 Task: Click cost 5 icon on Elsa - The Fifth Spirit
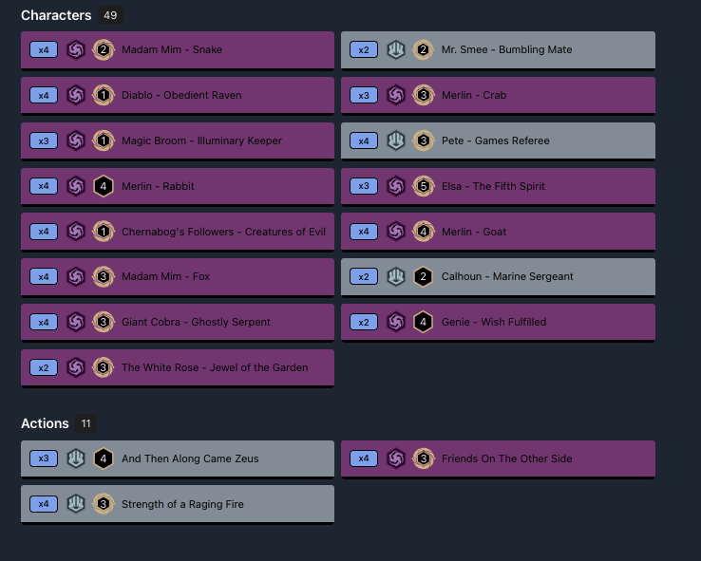424,186
